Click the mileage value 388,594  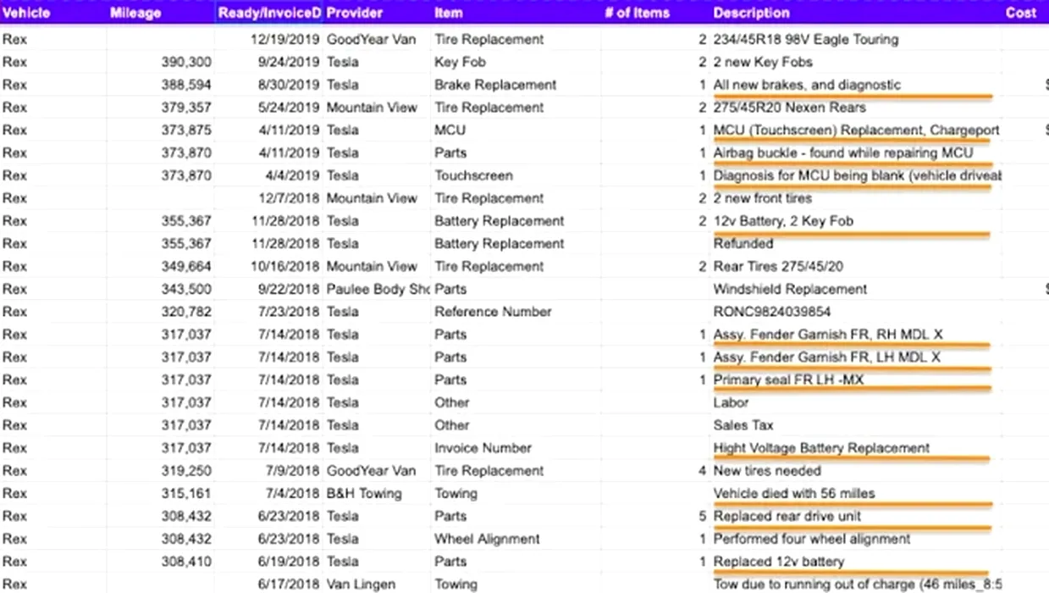pos(186,85)
